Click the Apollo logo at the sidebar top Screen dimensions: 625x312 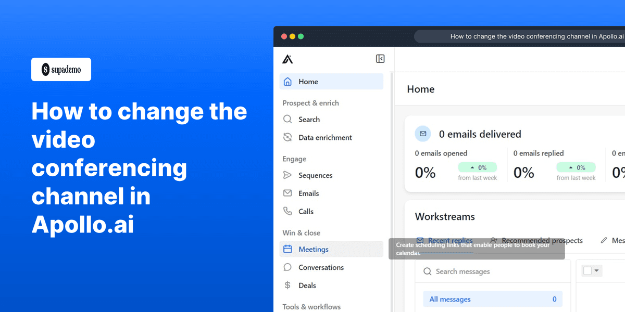[288, 59]
